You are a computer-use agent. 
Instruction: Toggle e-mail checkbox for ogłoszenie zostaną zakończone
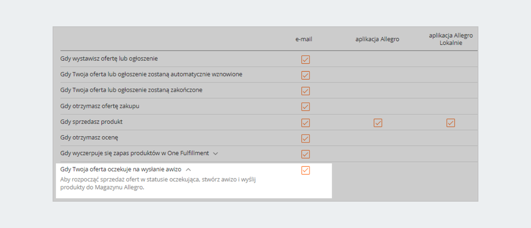coord(305,91)
